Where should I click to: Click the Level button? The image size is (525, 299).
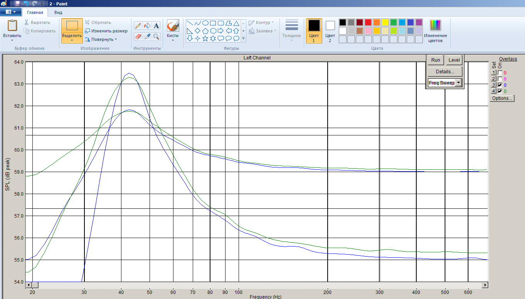[454, 60]
